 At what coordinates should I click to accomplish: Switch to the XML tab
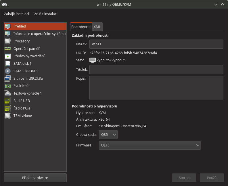[97, 27]
